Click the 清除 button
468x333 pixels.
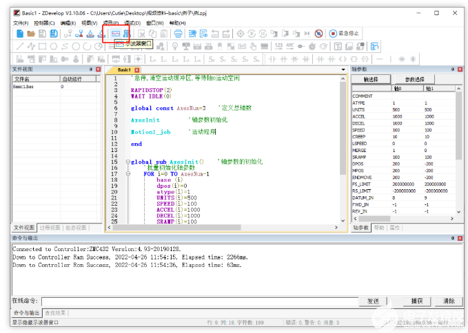449,301
